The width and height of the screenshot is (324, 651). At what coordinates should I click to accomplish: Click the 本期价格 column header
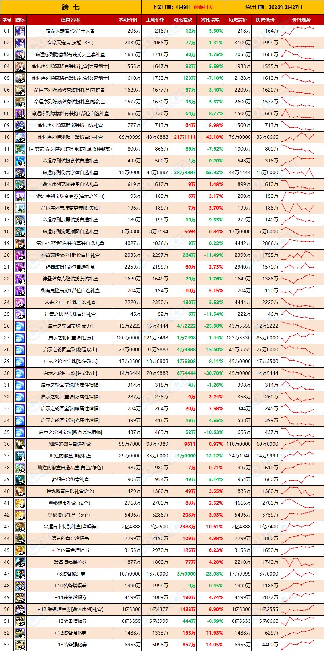(128, 20)
